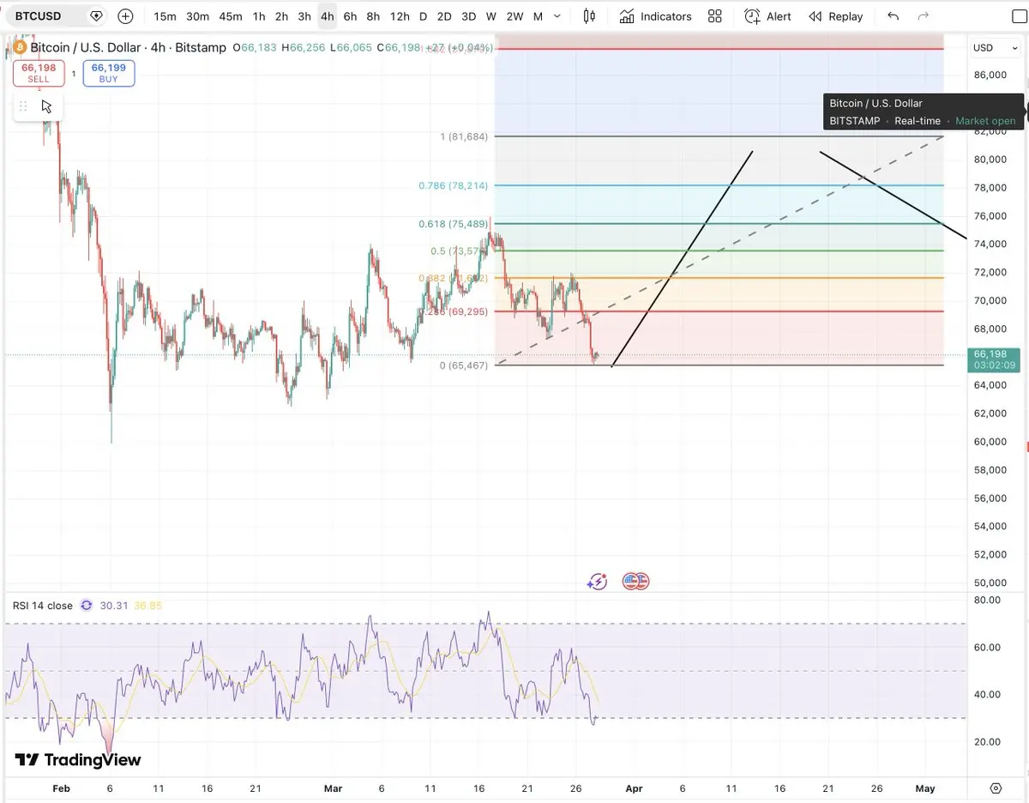Screen dimensions: 1029x803
Task: Redo the chart action
Action: [923, 16]
